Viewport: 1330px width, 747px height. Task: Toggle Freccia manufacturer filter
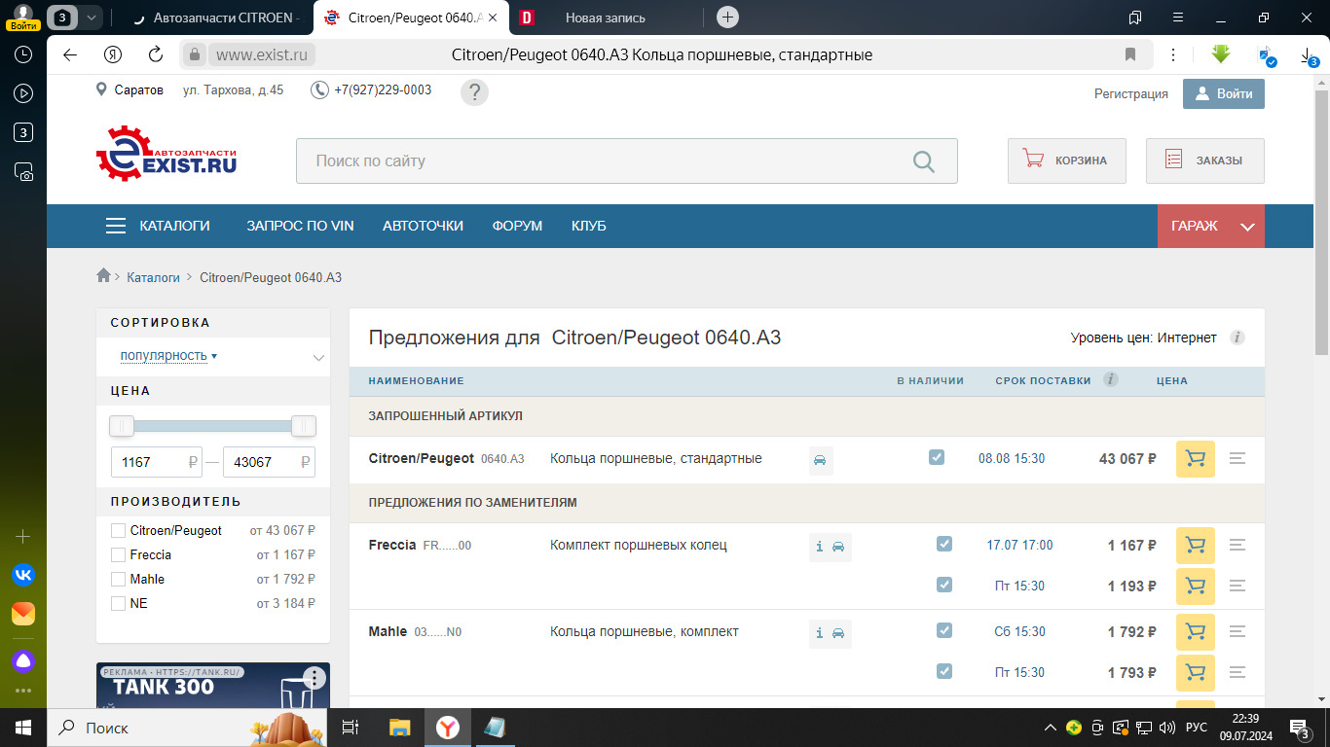tap(118, 555)
